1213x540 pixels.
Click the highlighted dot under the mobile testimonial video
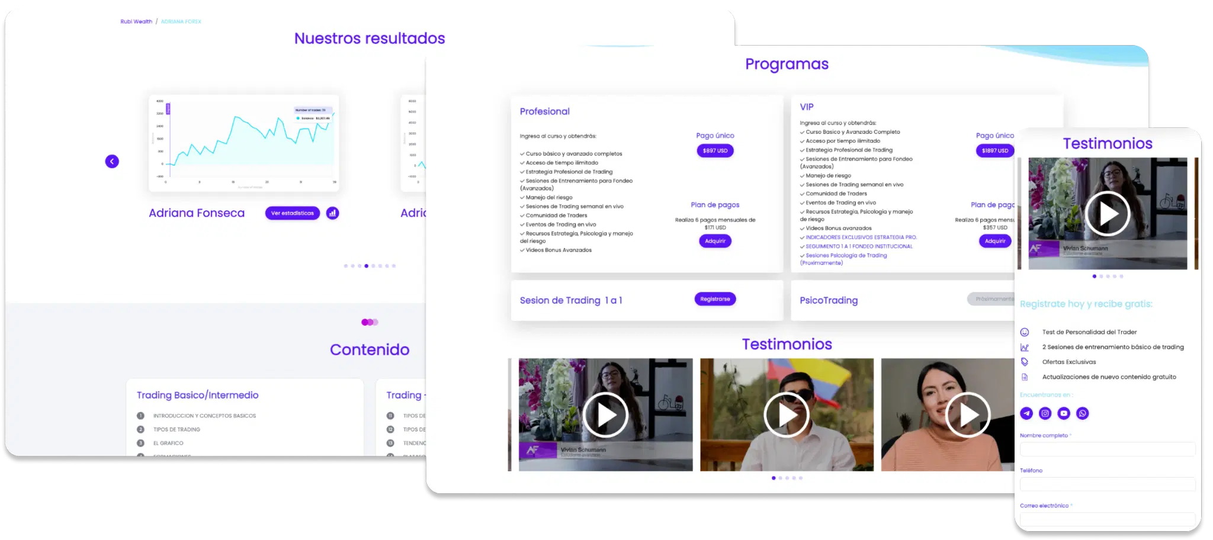[1094, 277]
